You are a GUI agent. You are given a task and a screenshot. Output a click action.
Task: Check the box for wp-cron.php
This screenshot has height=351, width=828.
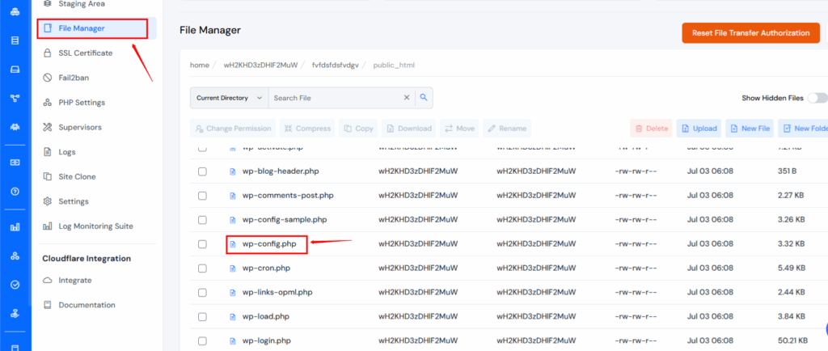(202, 269)
